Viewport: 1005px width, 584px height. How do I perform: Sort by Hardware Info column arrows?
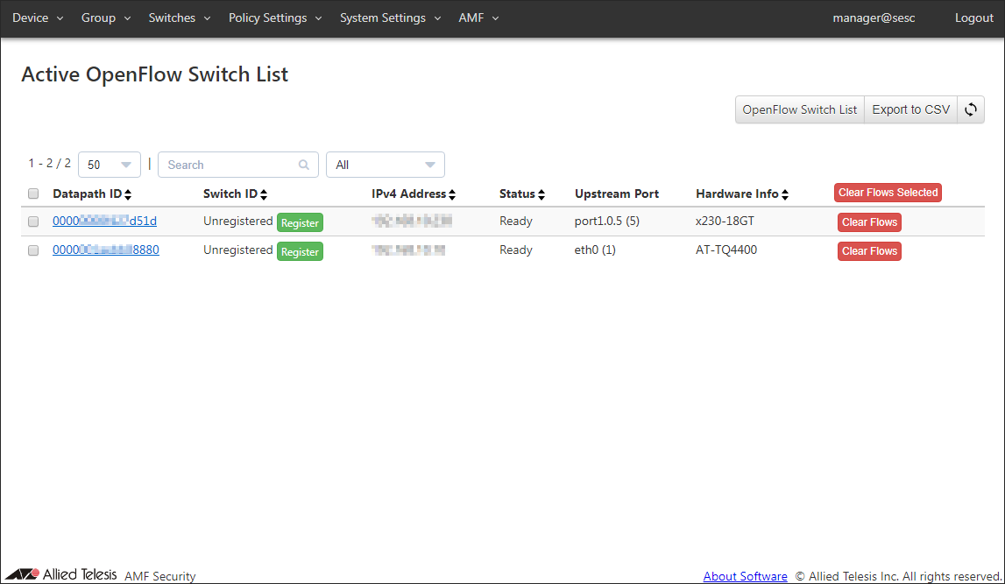tap(785, 194)
